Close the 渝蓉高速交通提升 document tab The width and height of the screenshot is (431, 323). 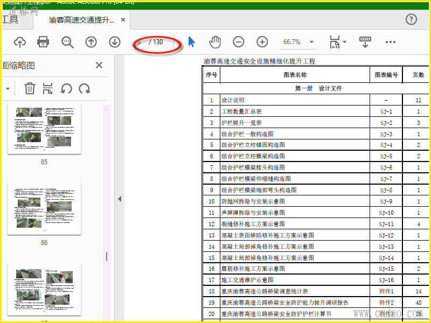[x=123, y=20]
